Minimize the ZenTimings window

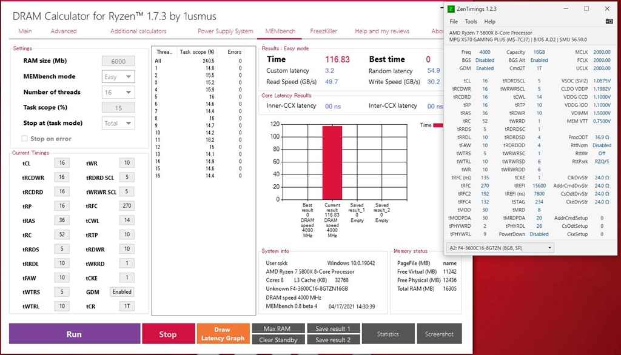[x=566, y=8]
